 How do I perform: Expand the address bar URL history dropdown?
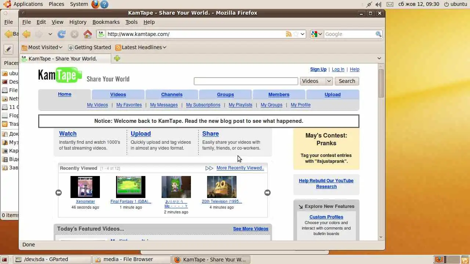pos(303,34)
